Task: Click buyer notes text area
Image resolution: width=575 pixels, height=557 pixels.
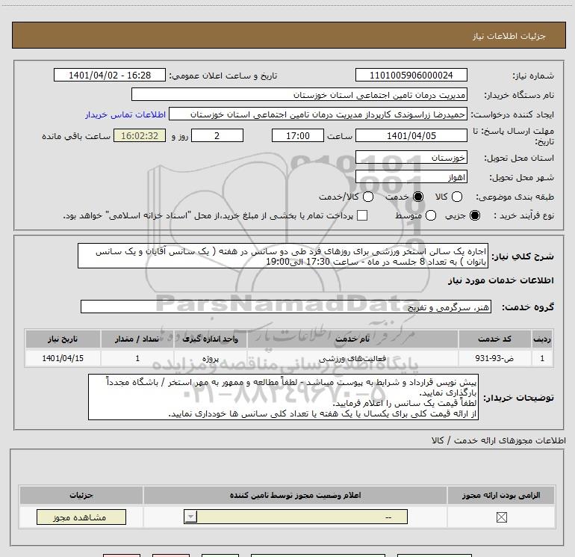Action: pyautogui.click(x=283, y=397)
